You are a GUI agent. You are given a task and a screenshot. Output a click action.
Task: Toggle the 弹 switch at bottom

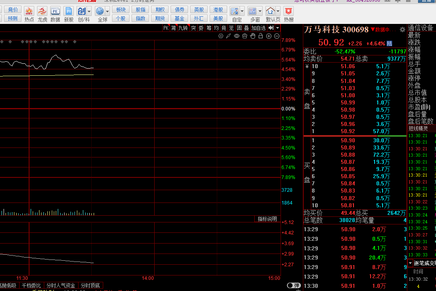point(294,285)
